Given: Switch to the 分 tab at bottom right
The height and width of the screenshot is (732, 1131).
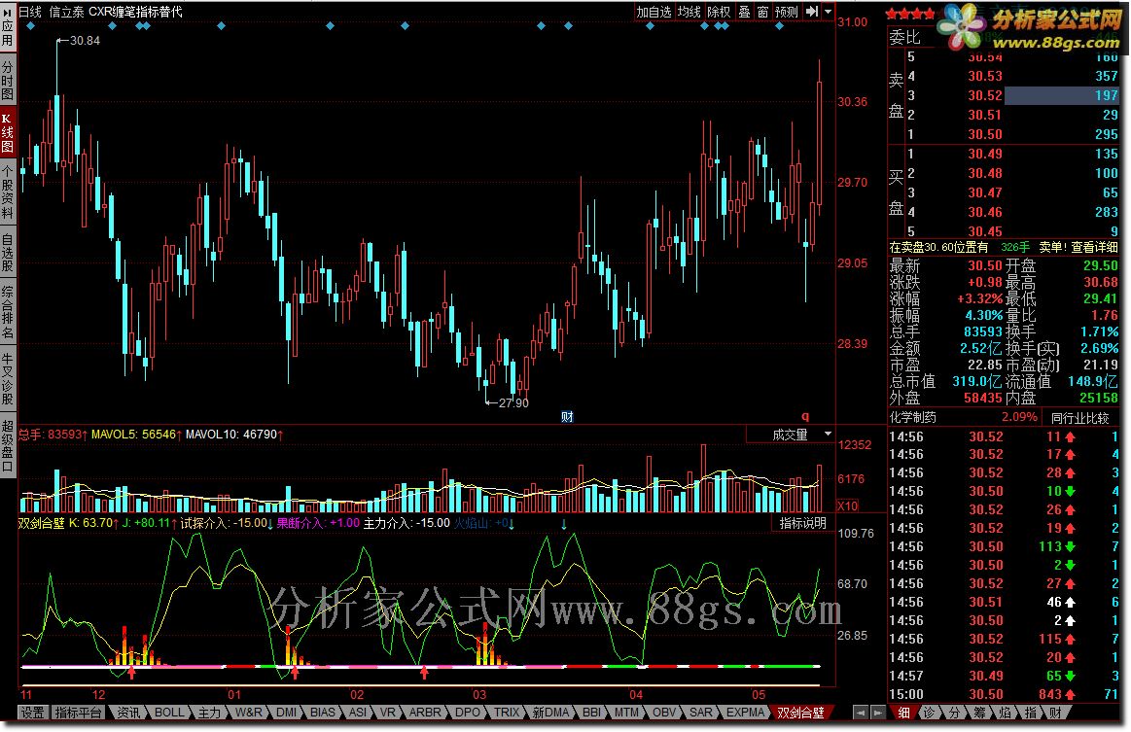Looking at the screenshot, I should (x=954, y=713).
